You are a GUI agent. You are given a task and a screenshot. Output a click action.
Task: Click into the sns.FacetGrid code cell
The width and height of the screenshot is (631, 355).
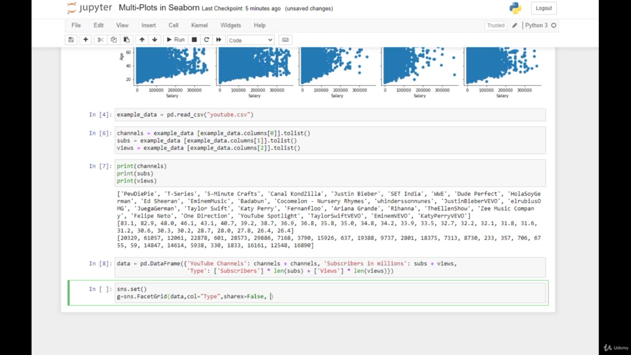(330, 293)
